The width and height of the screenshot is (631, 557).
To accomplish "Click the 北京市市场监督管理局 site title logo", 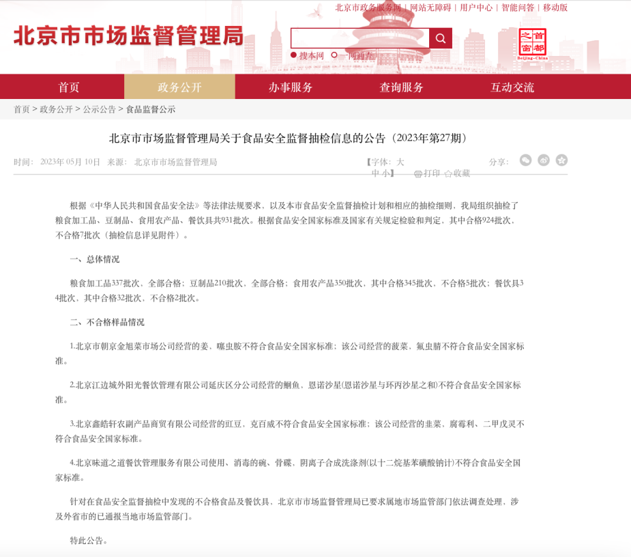I will click(x=128, y=35).
